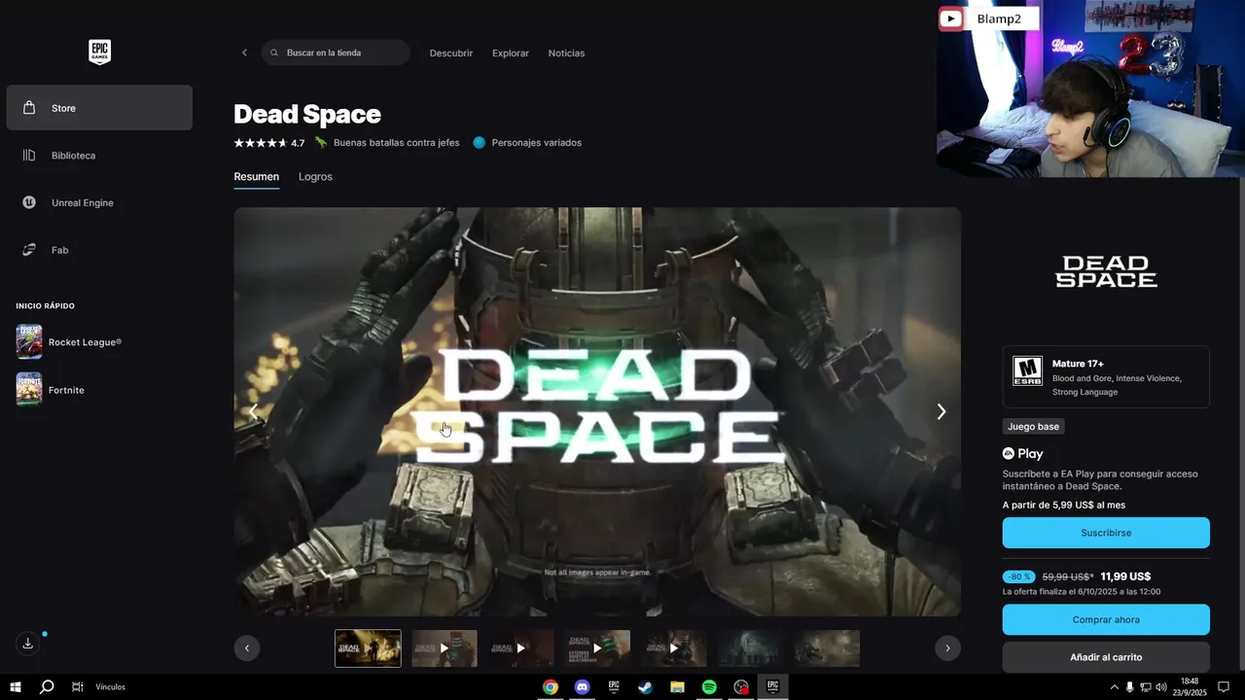Open Unreal Engine in the sidebar

click(x=99, y=202)
